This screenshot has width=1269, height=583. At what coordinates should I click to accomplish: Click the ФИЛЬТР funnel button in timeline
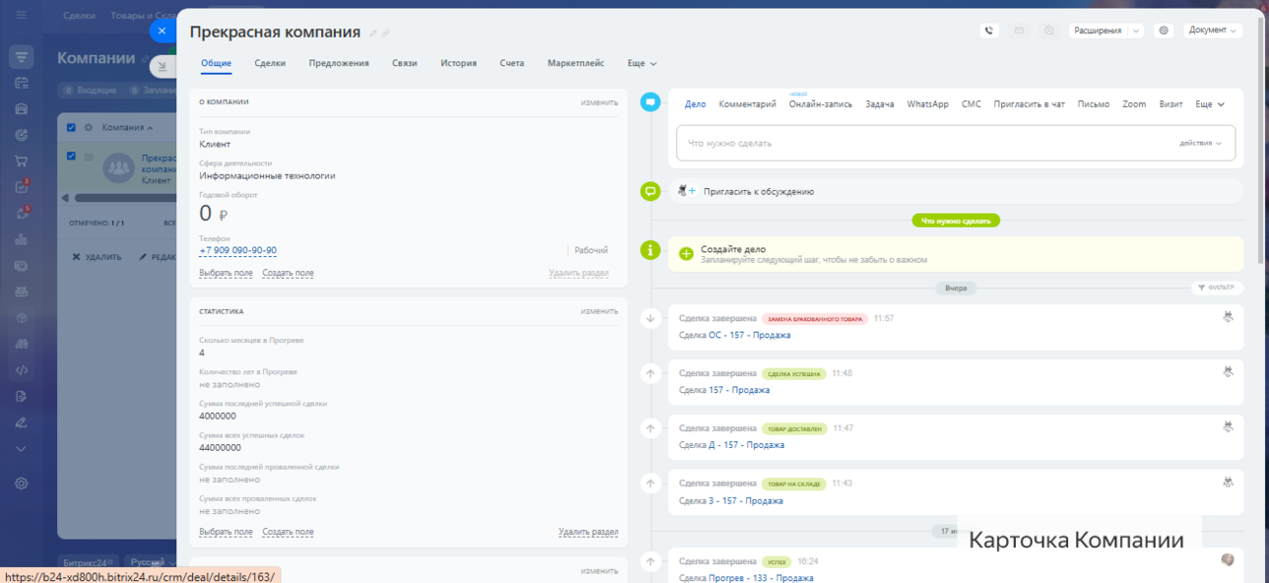pos(1214,289)
